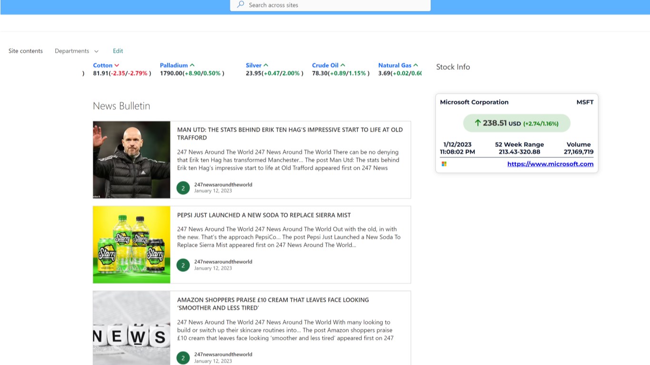Click the Edit link in navigation
This screenshot has height=365, width=650.
(x=118, y=51)
